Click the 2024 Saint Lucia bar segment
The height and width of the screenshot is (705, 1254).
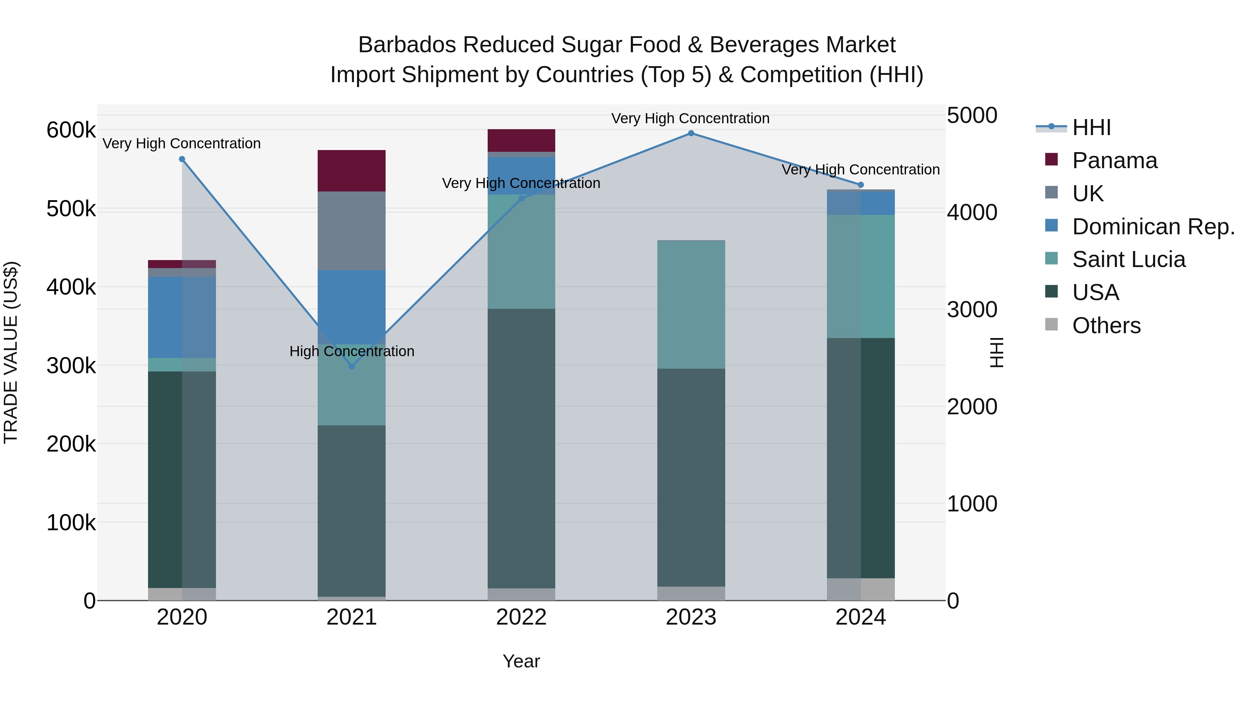(861, 276)
